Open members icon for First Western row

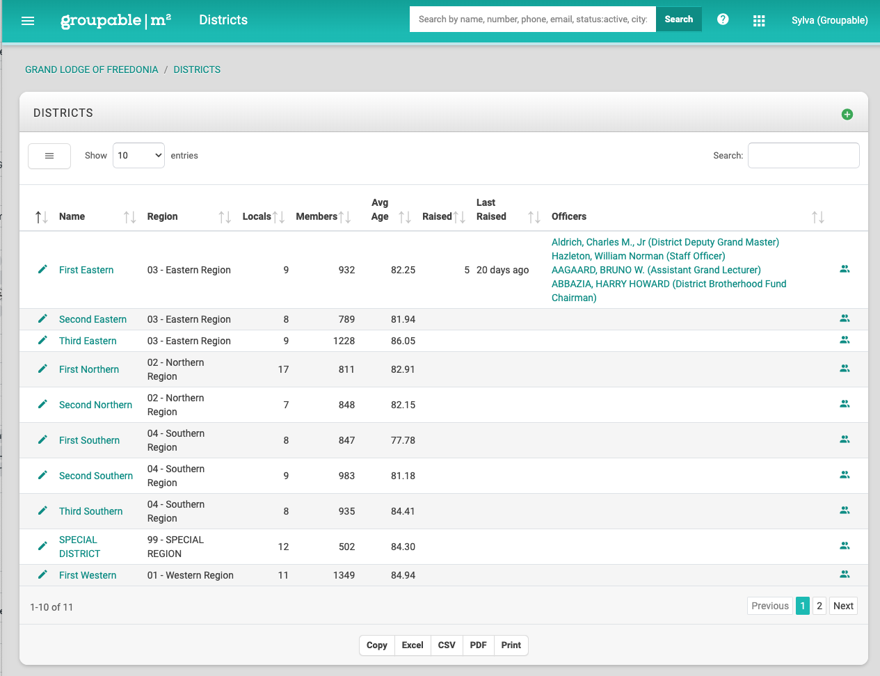(845, 574)
